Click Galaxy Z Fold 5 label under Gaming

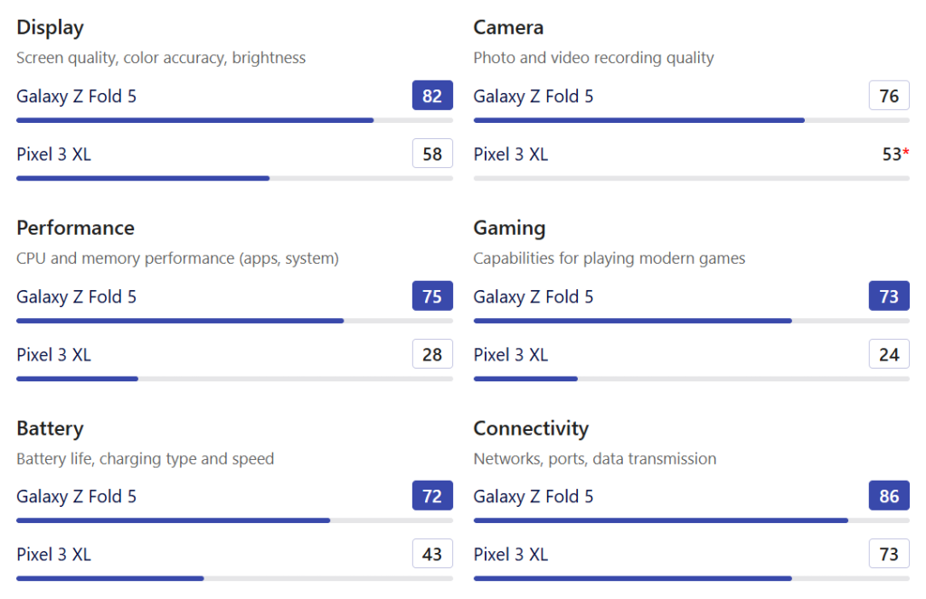click(x=534, y=296)
